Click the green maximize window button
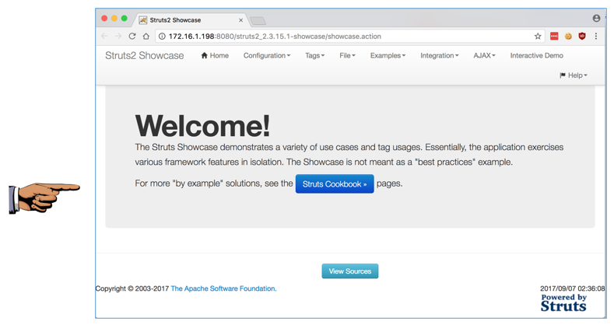614x325 pixels. (125, 18)
